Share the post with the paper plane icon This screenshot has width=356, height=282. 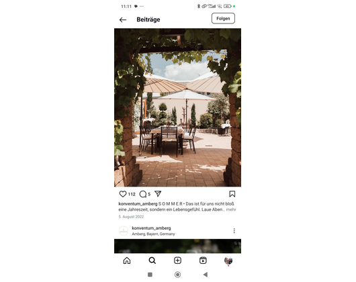point(158,194)
